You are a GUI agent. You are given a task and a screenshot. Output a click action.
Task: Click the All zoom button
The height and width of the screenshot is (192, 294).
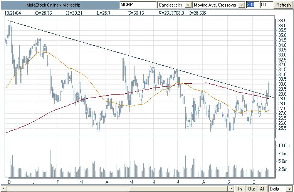(262, 189)
